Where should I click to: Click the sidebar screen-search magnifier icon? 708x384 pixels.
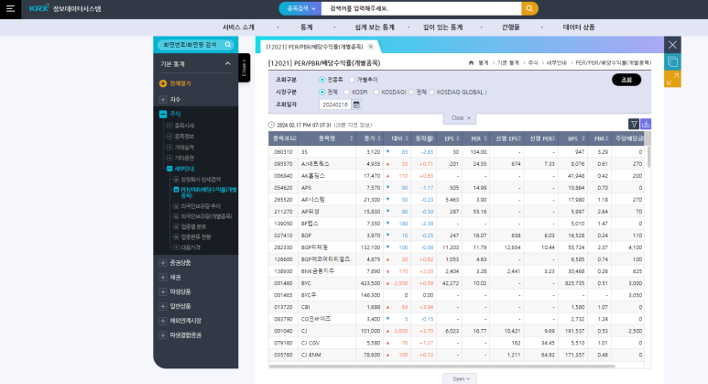pyautogui.click(x=228, y=45)
